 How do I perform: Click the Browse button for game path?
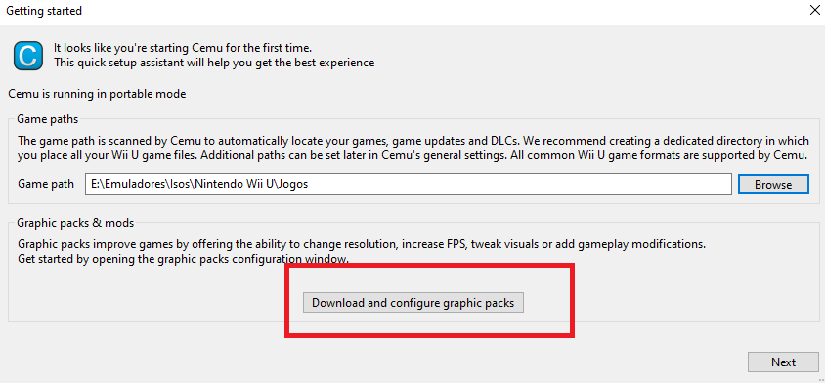coord(773,184)
